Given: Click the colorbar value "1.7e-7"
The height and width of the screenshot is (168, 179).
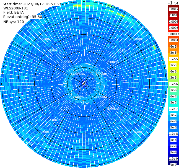Looking at the screenshot, I should pyautogui.click(x=173, y=109).
